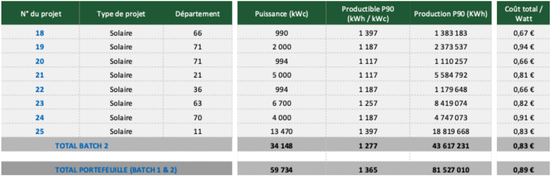Select the 0,89 € portfolio cost cell
552x178 pixels.
(523, 170)
